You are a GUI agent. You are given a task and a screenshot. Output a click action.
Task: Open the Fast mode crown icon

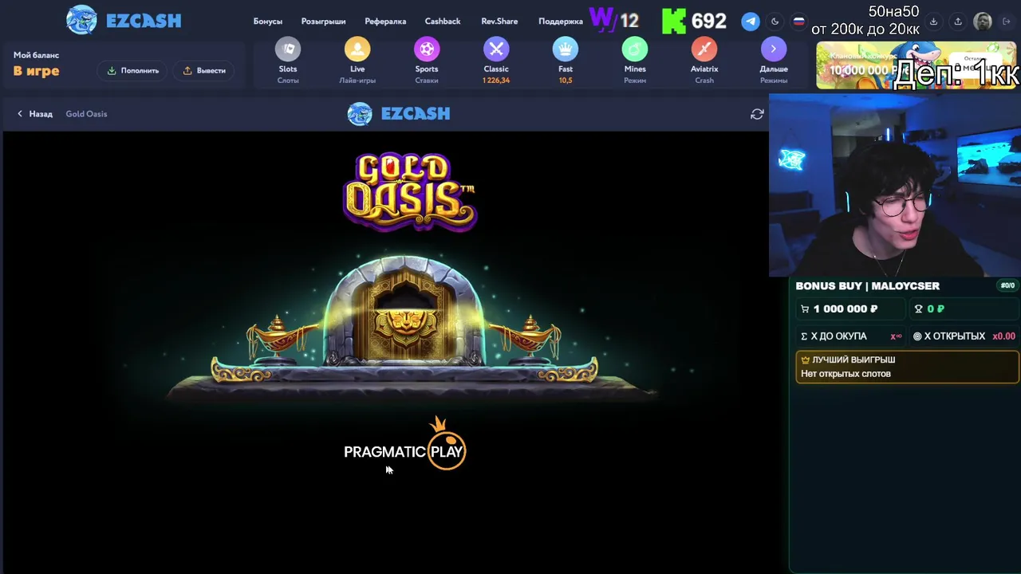(566, 49)
